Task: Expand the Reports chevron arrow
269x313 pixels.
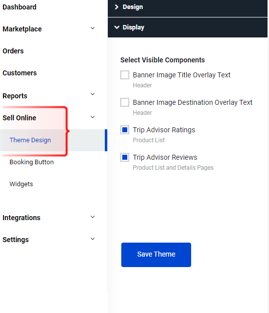Action: [x=93, y=94]
